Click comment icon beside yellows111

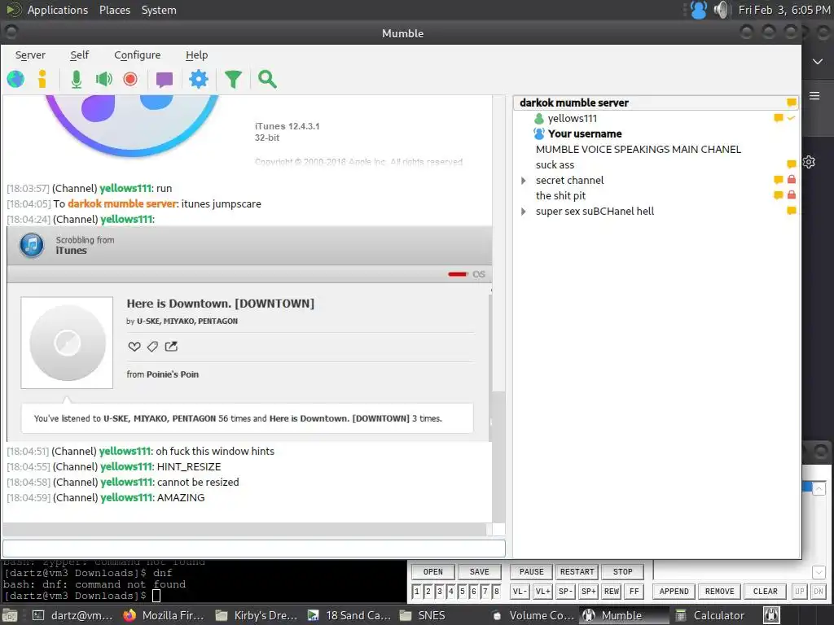point(778,118)
